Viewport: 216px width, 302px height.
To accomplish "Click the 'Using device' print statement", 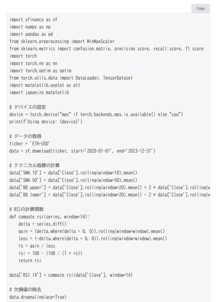I will pos(46,122).
